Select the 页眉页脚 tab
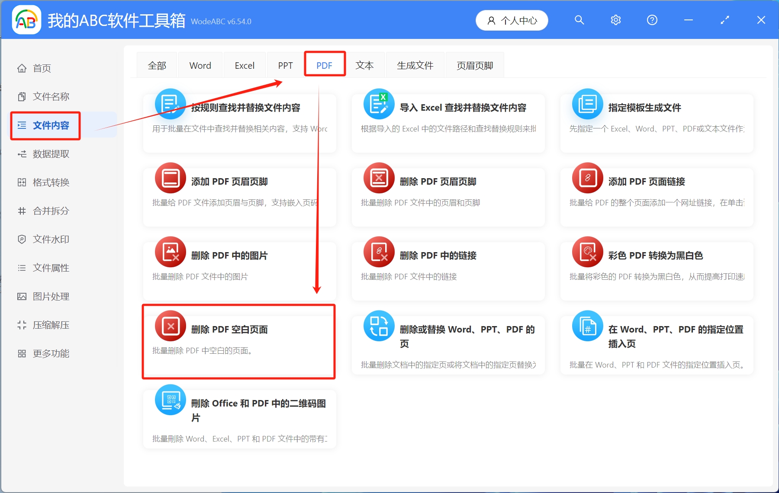The image size is (779, 493). (x=474, y=65)
